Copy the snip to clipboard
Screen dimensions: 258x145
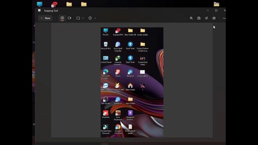pos(206,18)
